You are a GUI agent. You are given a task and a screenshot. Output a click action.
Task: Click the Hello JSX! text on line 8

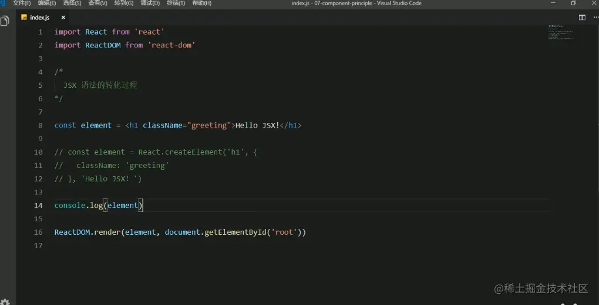click(x=257, y=125)
